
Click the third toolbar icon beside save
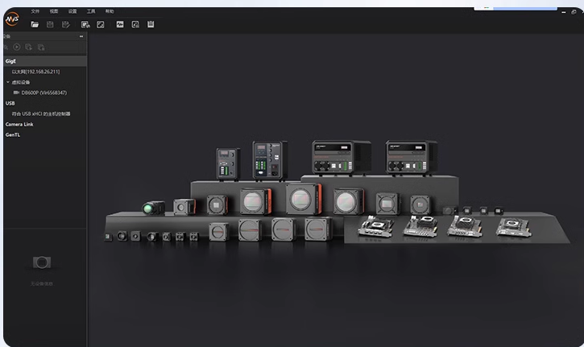[x=66, y=25]
